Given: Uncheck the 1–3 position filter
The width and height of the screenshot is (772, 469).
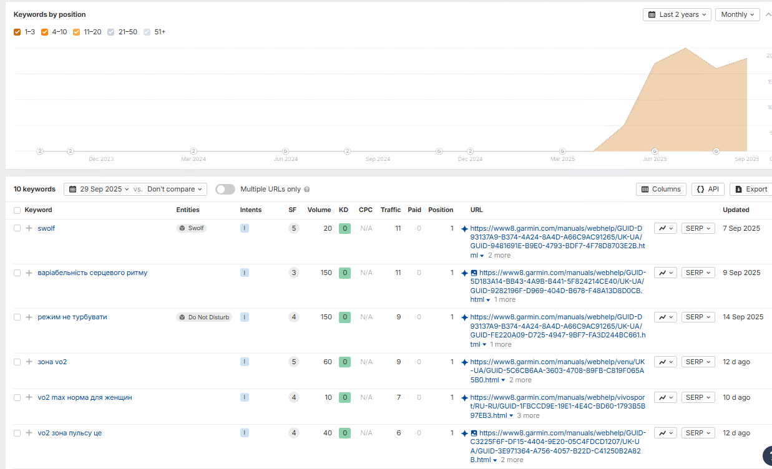Looking at the screenshot, I should tap(17, 32).
